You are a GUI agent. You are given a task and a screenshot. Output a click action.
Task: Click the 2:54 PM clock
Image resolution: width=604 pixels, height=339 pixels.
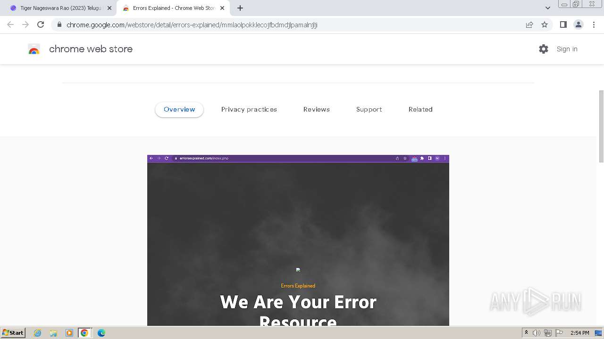tap(579, 333)
